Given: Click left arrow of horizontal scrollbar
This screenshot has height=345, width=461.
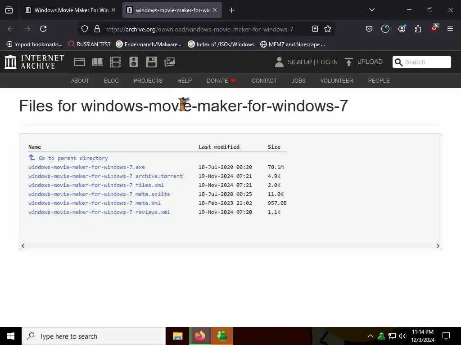Looking at the screenshot, I should 23,246.
